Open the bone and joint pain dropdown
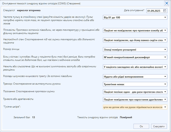 [x=165, y=57]
